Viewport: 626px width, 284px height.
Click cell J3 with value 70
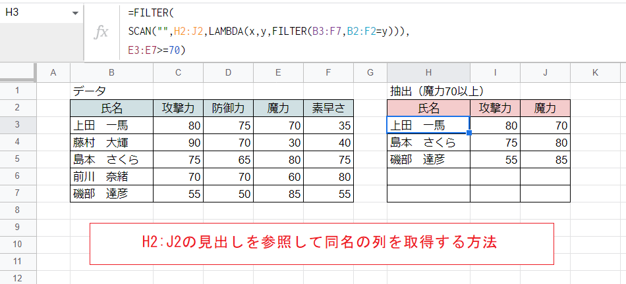click(545, 126)
